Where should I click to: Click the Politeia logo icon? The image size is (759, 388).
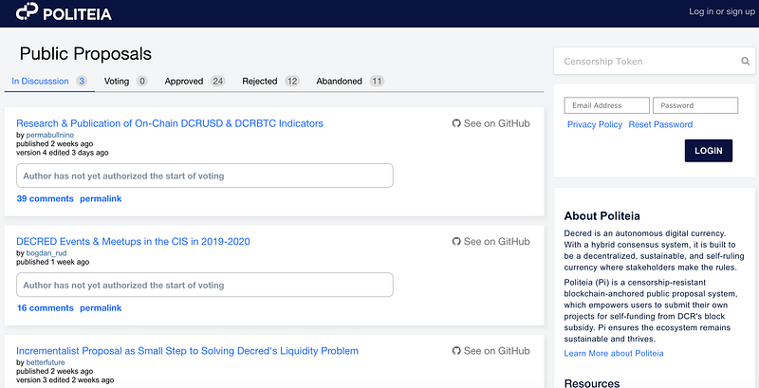click(x=28, y=11)
